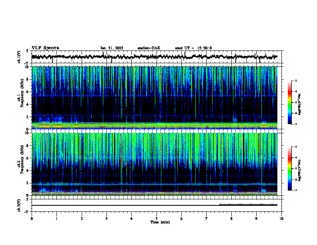Screen dimensions: 317x245
Task: Click the "-5" tick on ch.1(V) axis
Action: (x=27, y=63)
